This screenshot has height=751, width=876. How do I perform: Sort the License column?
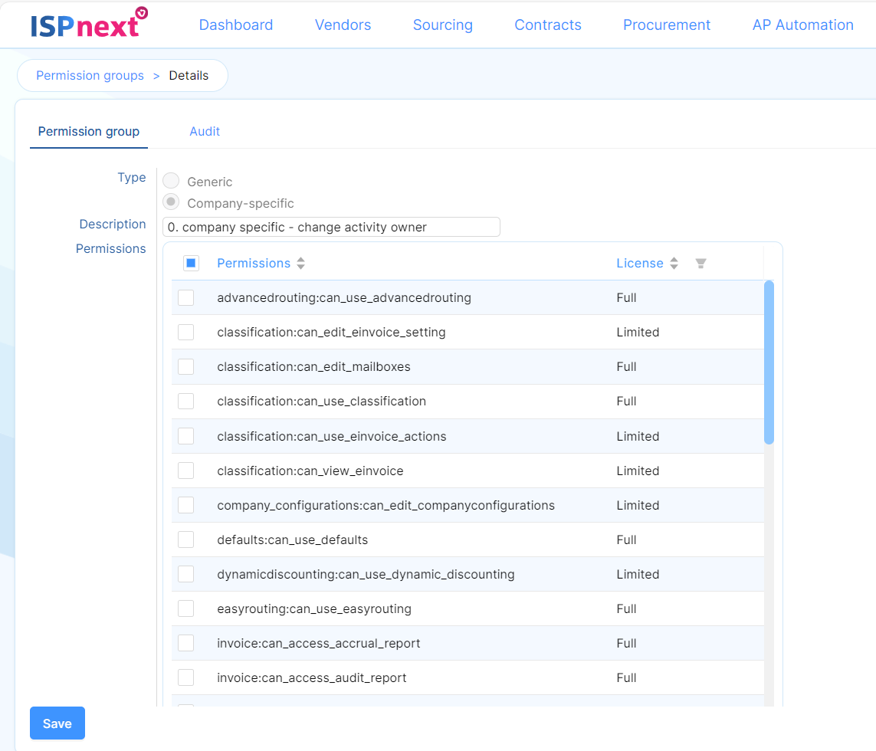674,263
